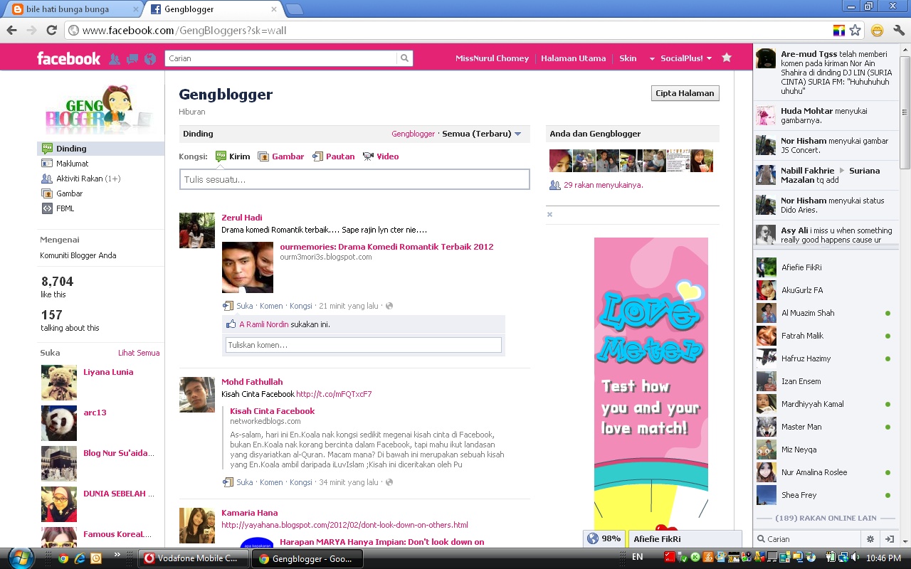Viewport: 911px width, 569px height.
Task: Close the ad with small x
Action: (x=549, y=214)
